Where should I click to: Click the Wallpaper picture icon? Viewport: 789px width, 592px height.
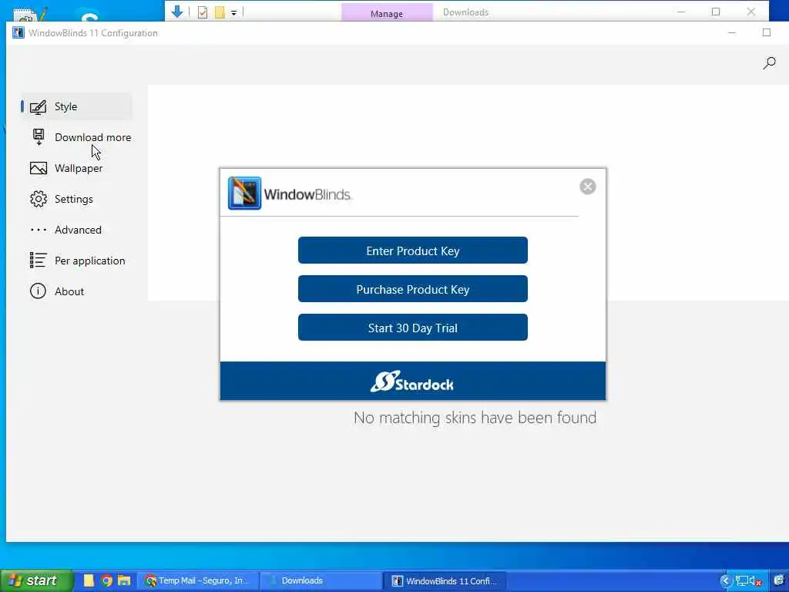click(x=39, y=168)
